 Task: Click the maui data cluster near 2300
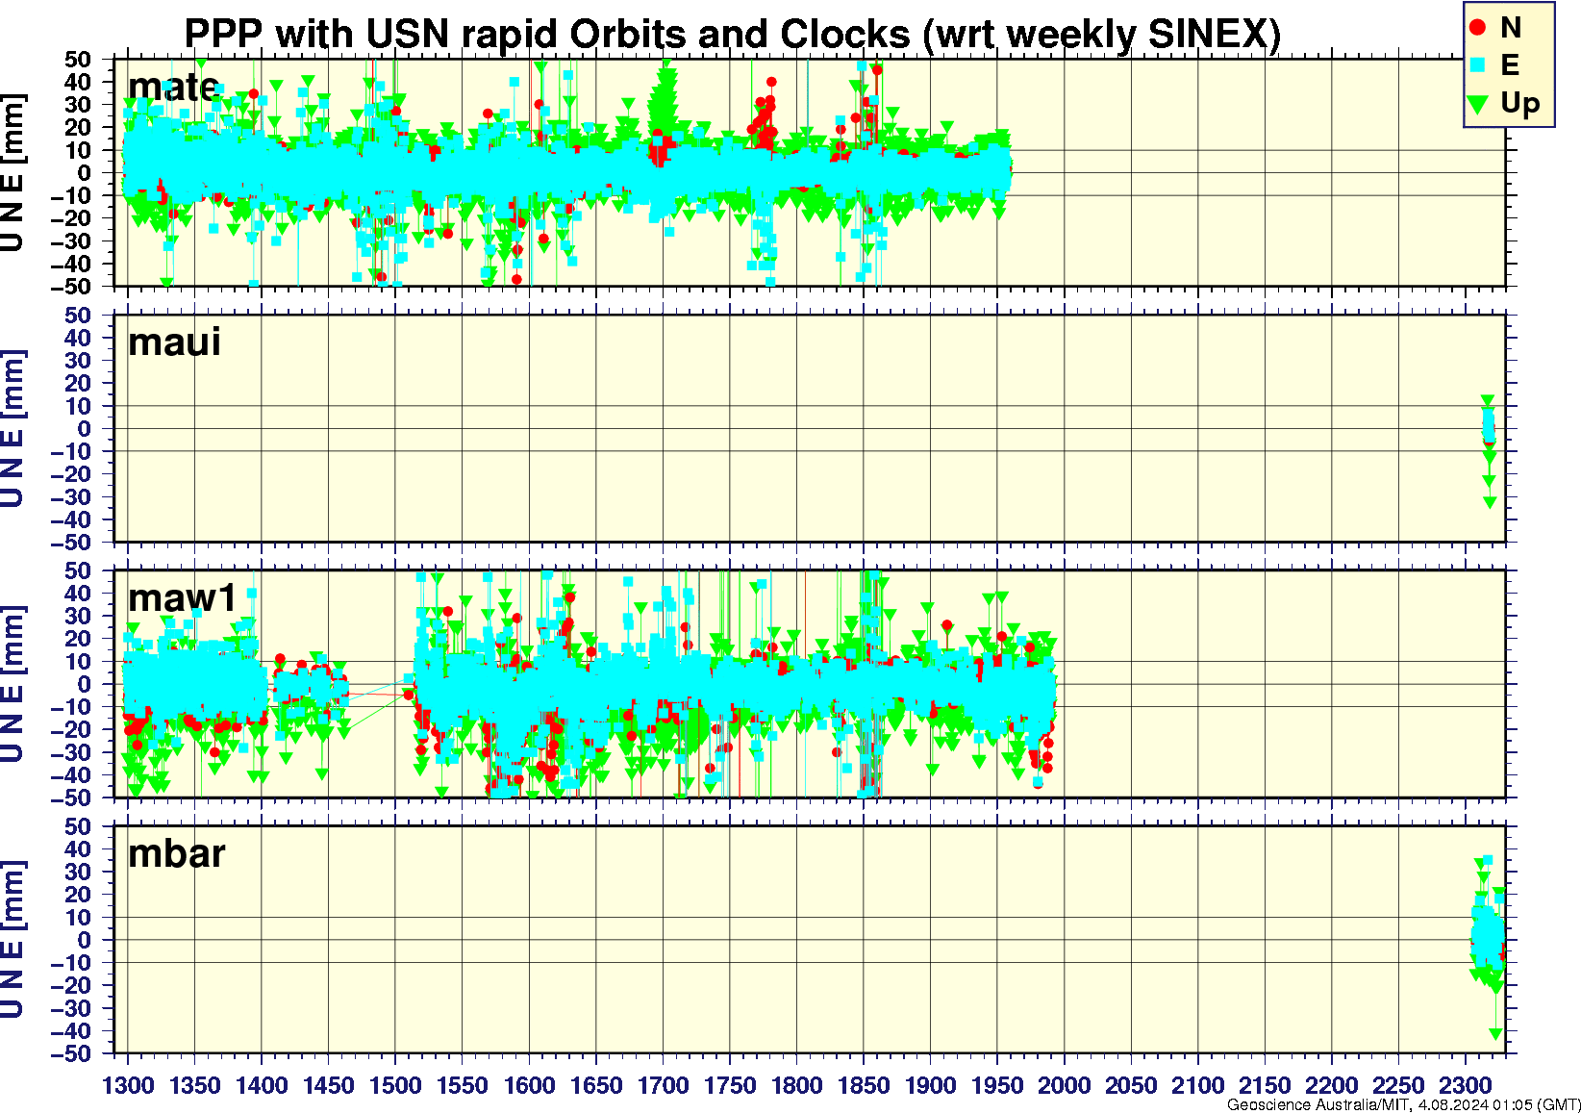click(x=1488, y=449)
